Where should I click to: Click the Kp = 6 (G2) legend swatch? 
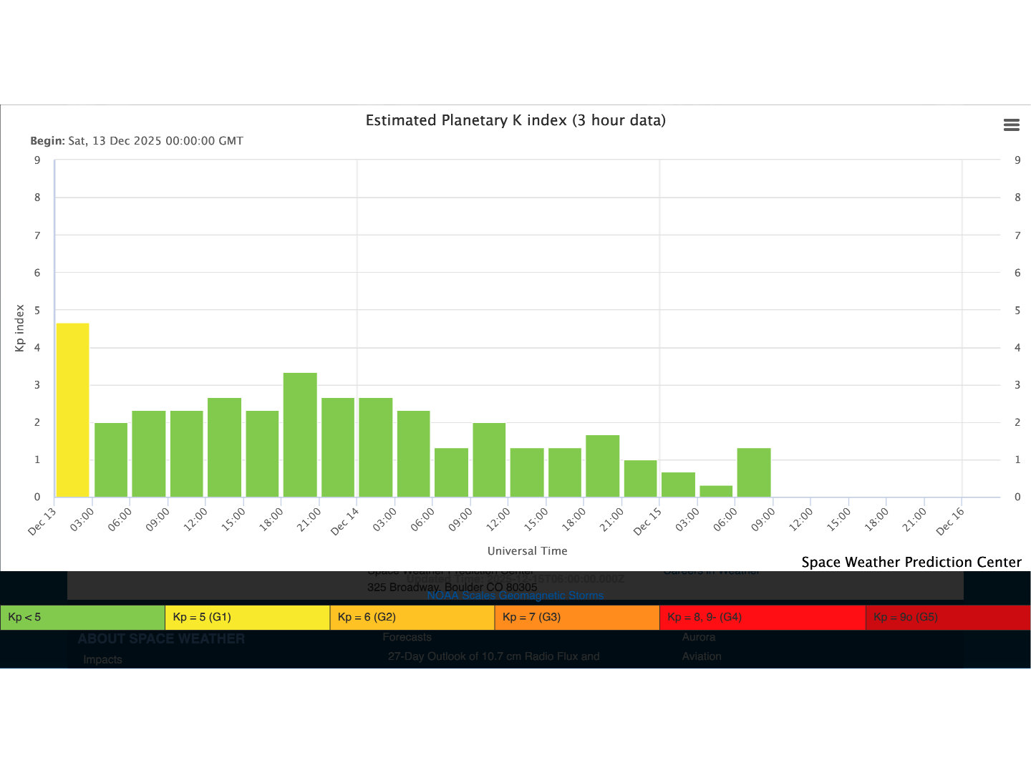tap(412, 617)
